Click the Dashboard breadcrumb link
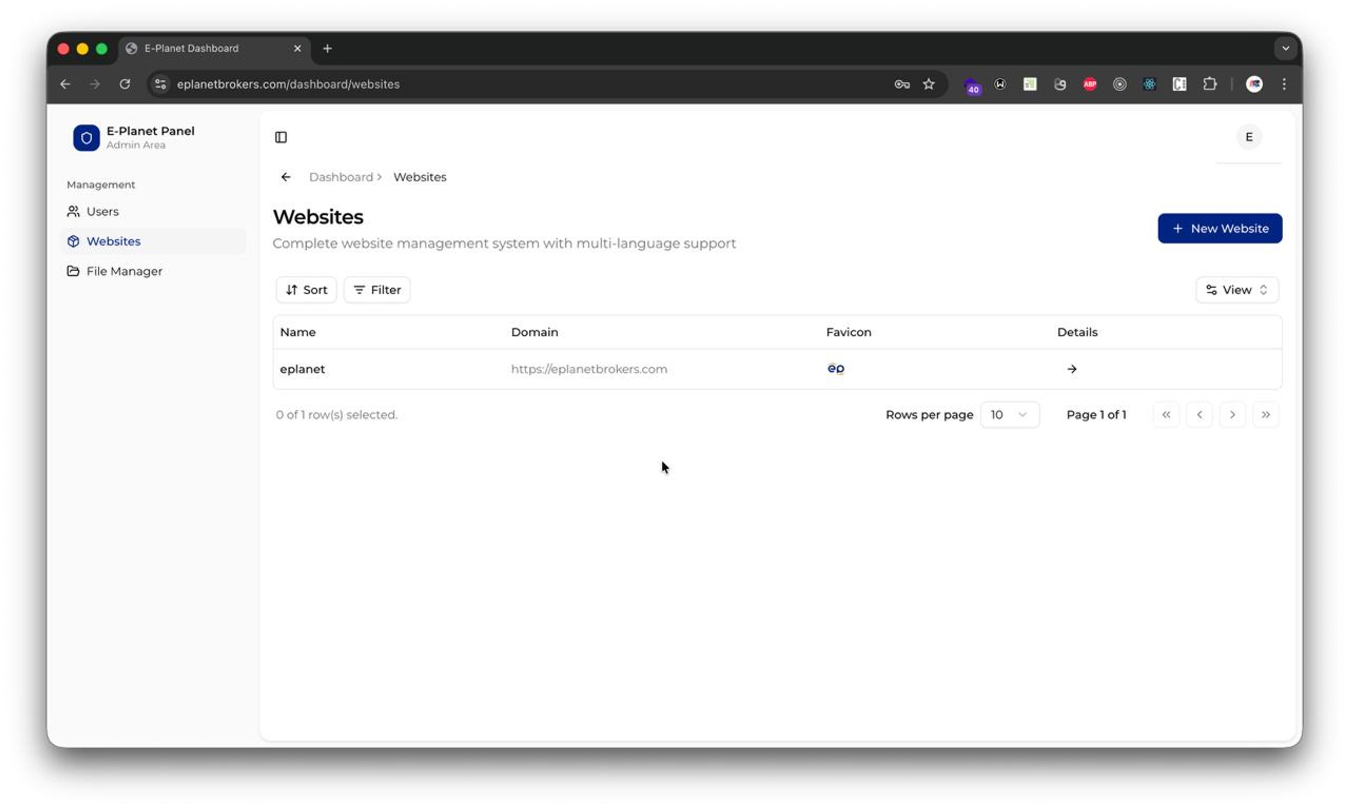 [341, 177]
